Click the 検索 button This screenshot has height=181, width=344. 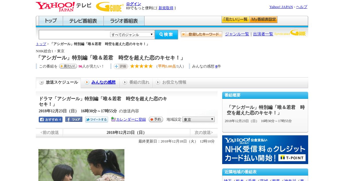[166, 34]
